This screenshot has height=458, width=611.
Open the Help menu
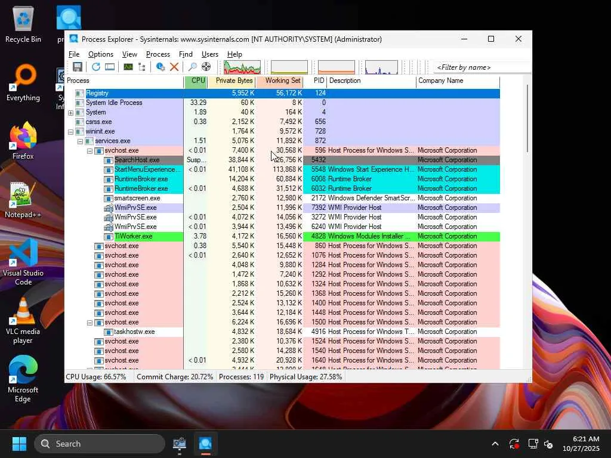coord(234,54)
